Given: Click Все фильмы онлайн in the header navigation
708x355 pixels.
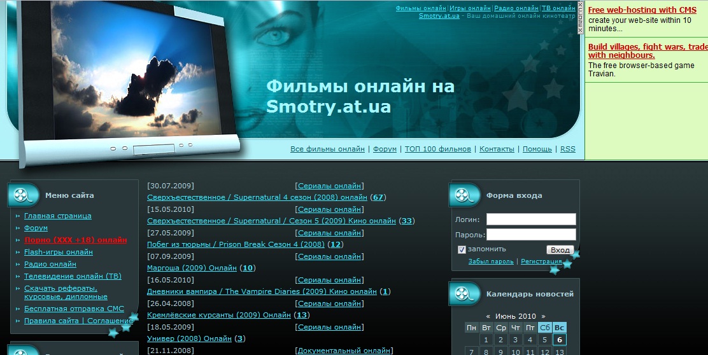Looking at the screenshot, I should point(327,149).
